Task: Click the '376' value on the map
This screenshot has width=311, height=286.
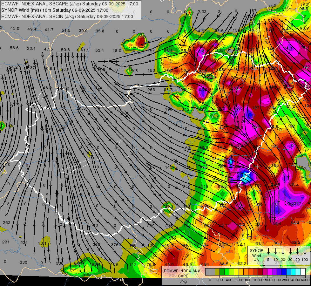Action: tap(115, 245)
